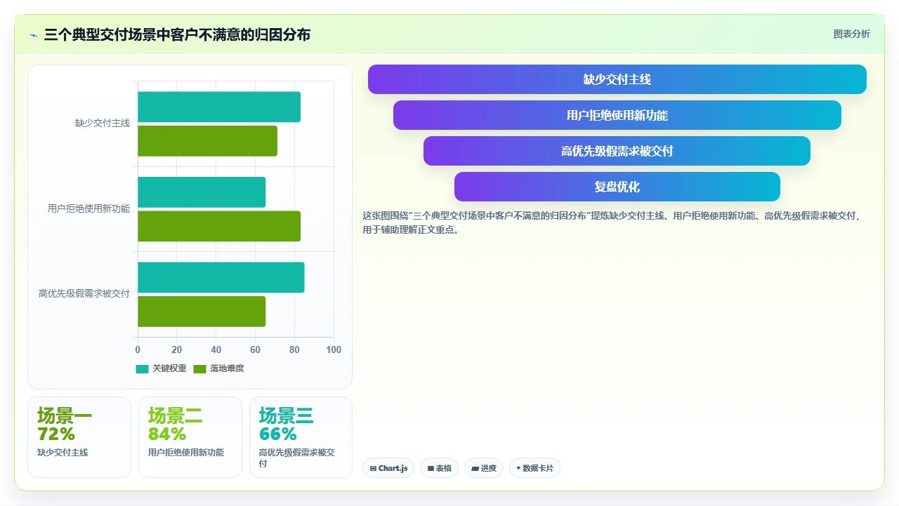
Task: Click the heading 三个典型交付场景中客户不满意的归因分布
Action: 177,35
